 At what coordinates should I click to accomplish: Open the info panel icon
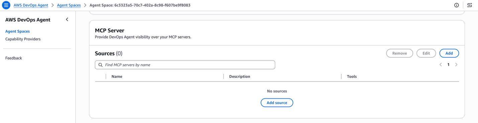456,5
